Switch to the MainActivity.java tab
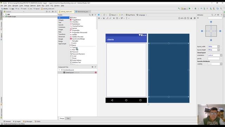Image resolution: width=225 pixels, height=127 pixels. 83,12
